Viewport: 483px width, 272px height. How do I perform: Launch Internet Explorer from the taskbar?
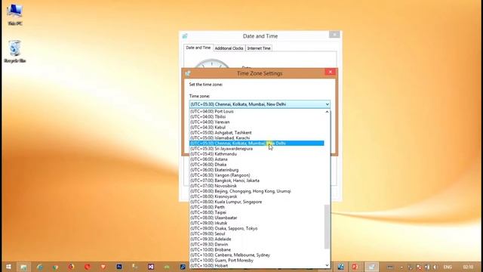click(x=40, y=267)
